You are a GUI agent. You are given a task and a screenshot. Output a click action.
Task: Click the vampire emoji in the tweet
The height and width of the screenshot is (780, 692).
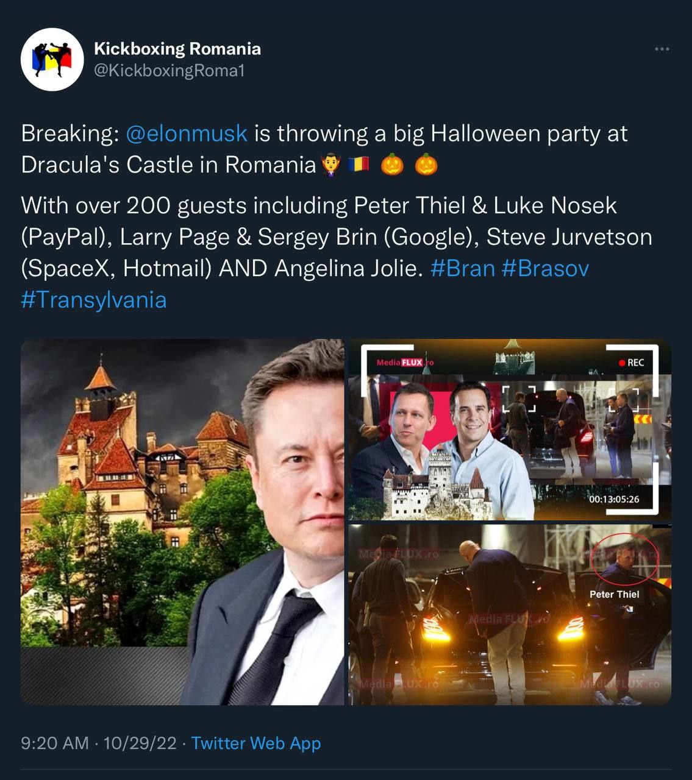pos(330,165)
